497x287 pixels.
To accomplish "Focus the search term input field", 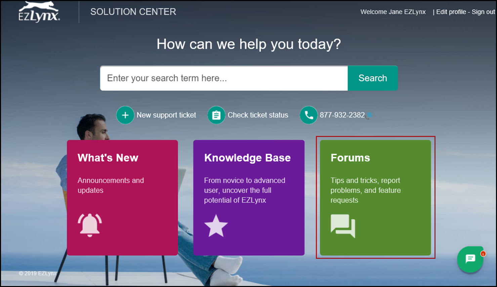I will point(224,78).
